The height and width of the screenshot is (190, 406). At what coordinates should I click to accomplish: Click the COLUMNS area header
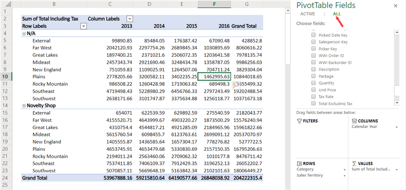[365, 121]
